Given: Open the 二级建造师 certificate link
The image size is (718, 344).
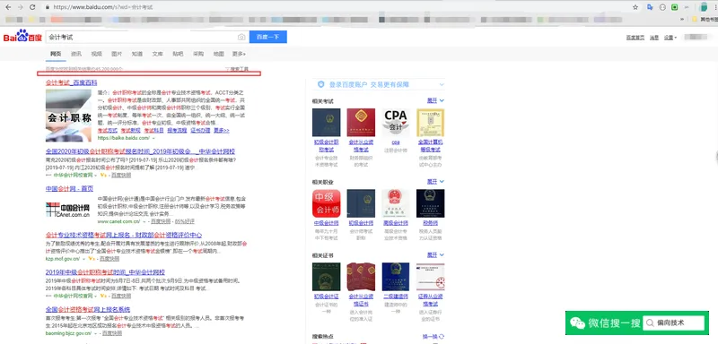Looking at the screenshot, I should (395, 296).
